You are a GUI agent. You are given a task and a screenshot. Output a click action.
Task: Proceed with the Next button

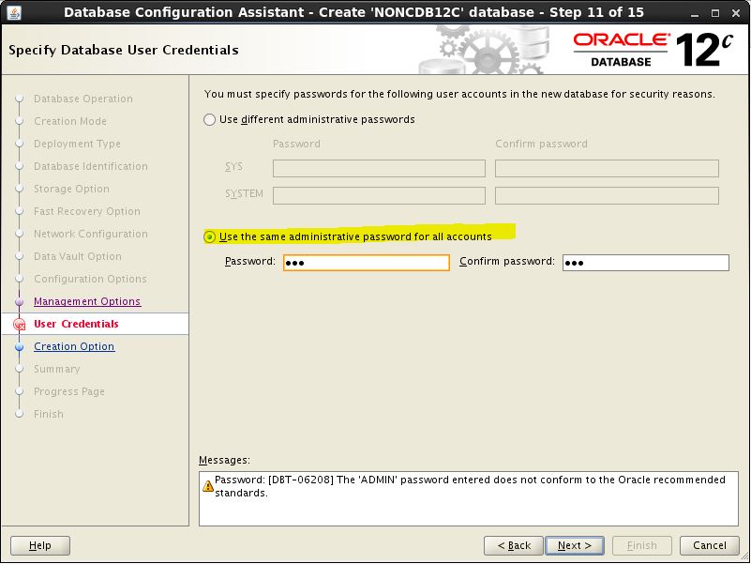tap(574, 545)
